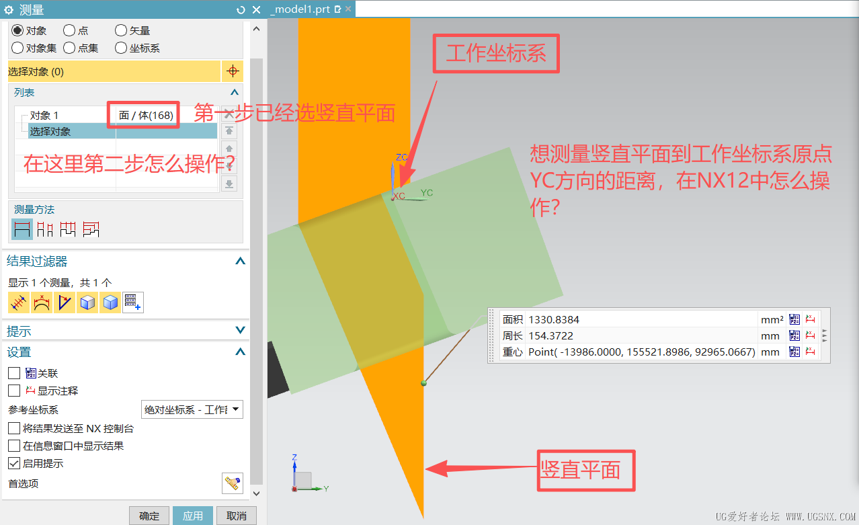Select the second measurement method icon

45,229
